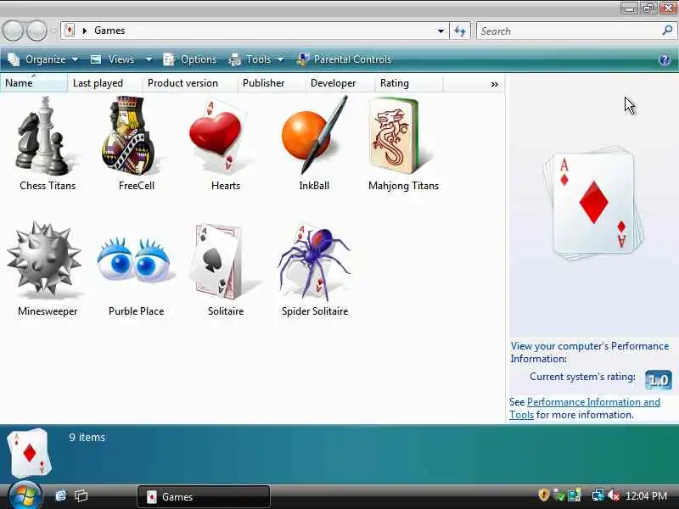Click the ace card icon in details pane
The height and width of the screenshot is (509, 679).
29,453
